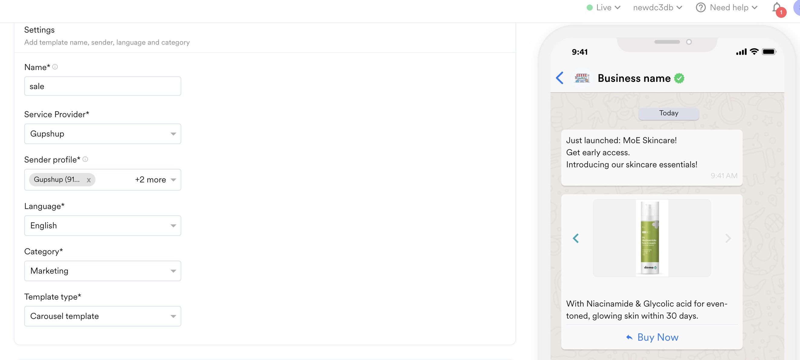Image resolution: width=800 pixels, height=360 pixels.
Task: Click the Buy Now button in preview
Action: pos(652,337)
